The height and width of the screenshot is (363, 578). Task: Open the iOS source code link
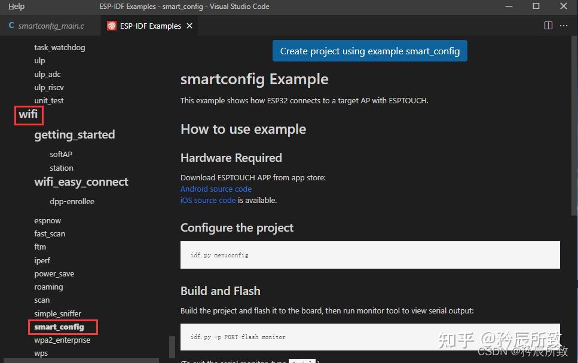coord(207,200)
